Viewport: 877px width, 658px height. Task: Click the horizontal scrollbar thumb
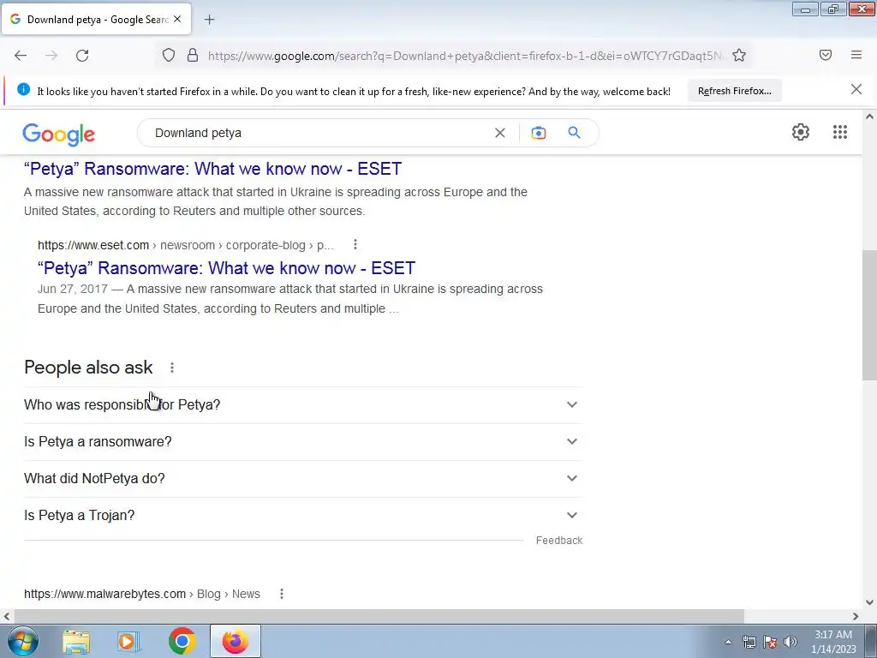point(379,616)
